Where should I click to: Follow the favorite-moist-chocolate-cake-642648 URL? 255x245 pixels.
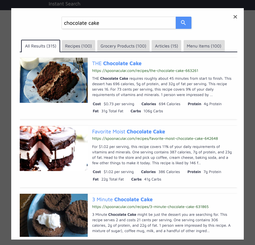155,138
